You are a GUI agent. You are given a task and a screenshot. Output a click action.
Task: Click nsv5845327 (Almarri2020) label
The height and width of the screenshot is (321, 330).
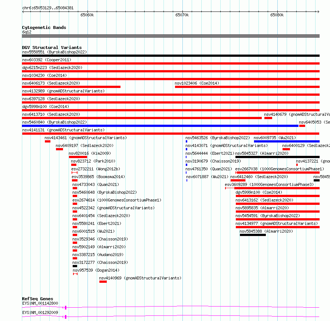[262, 153]
